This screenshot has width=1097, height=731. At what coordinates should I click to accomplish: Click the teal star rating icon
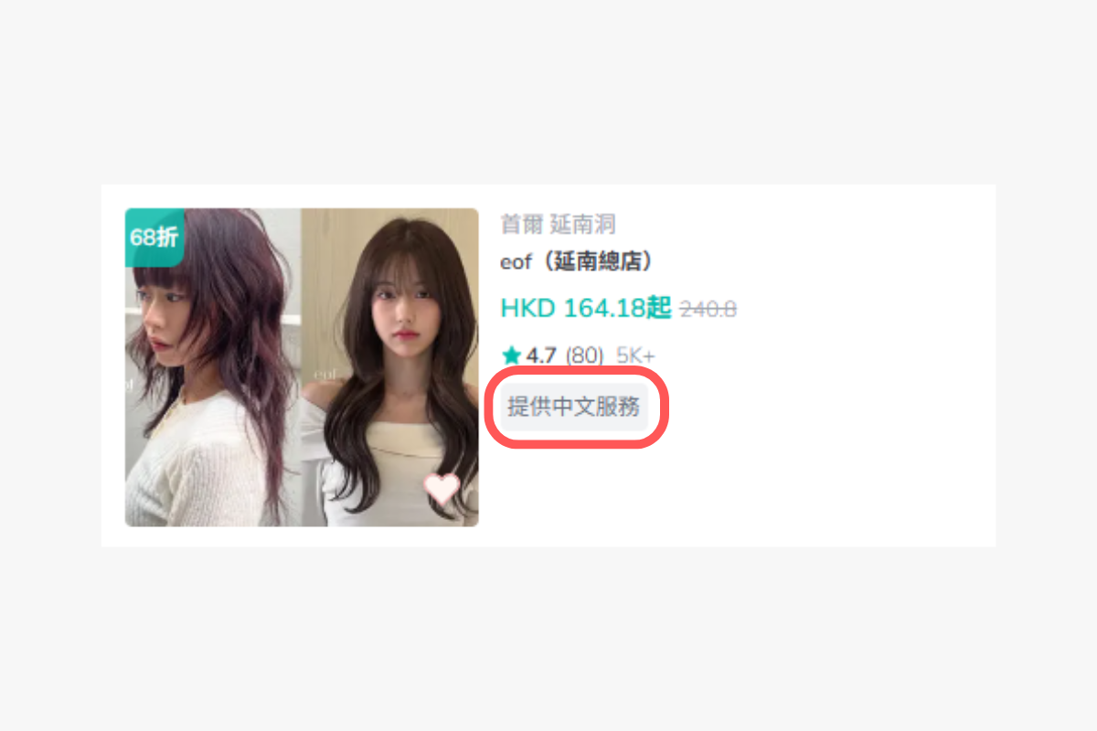click(511, 355)
